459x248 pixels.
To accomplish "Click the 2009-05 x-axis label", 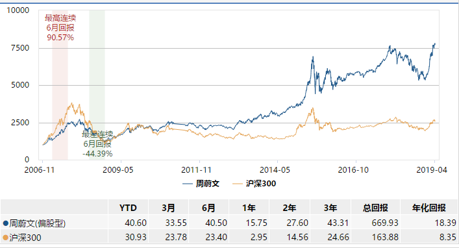I will point(118,170).
